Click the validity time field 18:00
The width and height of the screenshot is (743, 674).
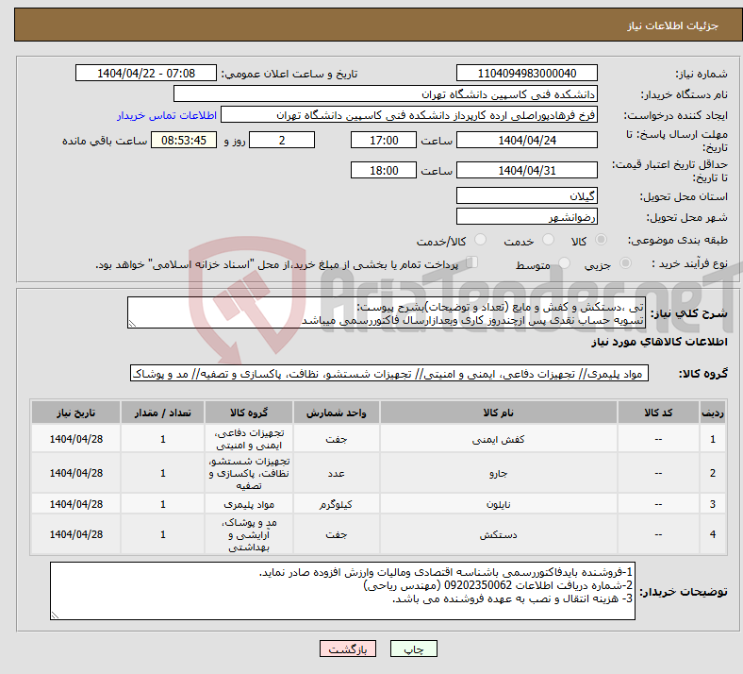point(384,170)
